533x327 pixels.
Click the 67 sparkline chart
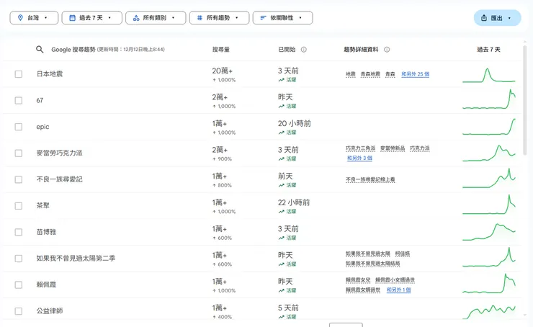tap(489, 99)
